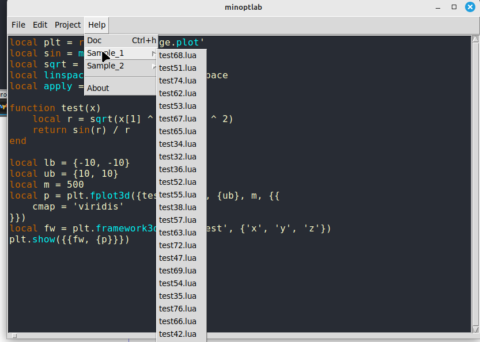The width and height of the screenshot is (480, 342).
Task: Load sample test62.lua
Action: tap(181, 93)
